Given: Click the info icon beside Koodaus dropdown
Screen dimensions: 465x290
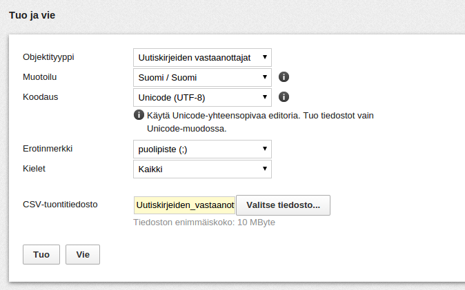Looking at the screenshot, I should pyautogui.click(x=284, y=97).
